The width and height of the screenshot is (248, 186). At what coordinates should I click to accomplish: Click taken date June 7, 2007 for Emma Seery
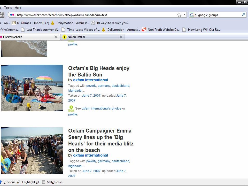tap(91, 171)
